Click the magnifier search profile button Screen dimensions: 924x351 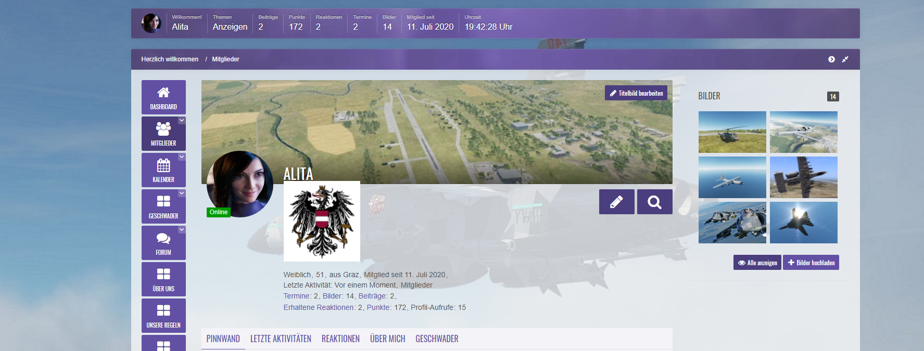click(x=654, y=202)
